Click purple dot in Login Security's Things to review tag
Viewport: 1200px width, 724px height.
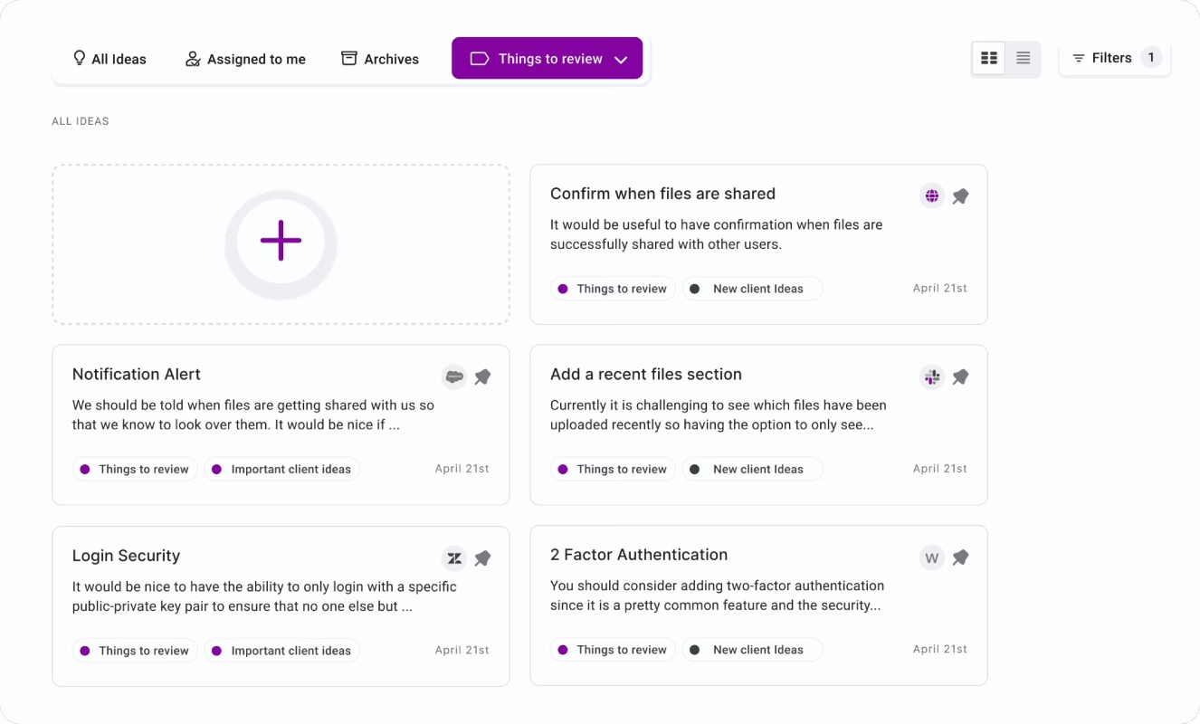(84, 651)
